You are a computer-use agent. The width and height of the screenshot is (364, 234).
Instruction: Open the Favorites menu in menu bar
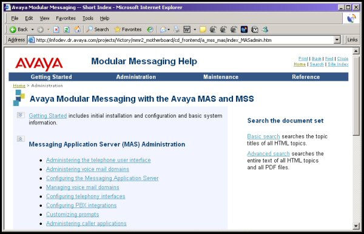pos(66,18)
